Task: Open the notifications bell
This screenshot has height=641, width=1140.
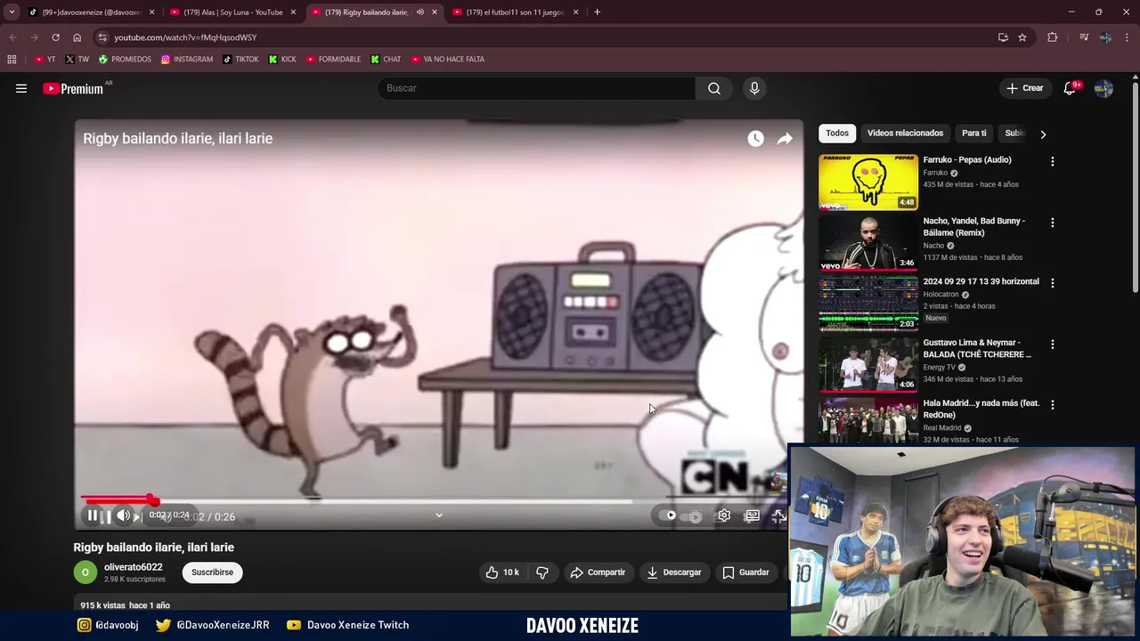Action: pyautogui.click(x=1070, y=88)
